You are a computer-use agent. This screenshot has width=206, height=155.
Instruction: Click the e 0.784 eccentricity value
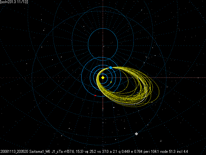(x=137, y=152)
